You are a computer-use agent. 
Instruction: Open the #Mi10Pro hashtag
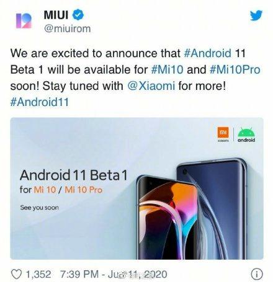point(235,69)
